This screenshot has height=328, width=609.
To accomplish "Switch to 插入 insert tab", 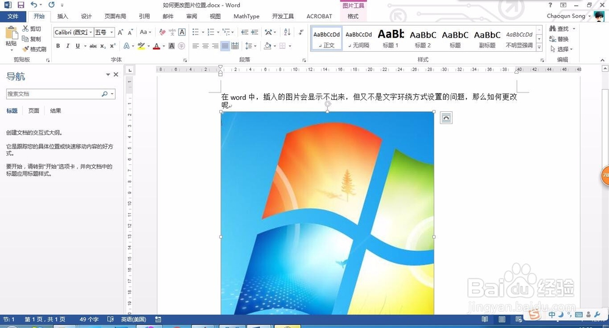I will coord(63,16).
